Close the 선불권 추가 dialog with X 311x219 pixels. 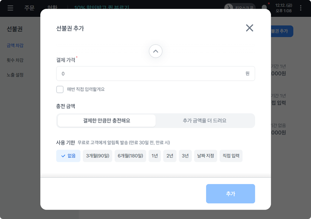coord(249,28)
